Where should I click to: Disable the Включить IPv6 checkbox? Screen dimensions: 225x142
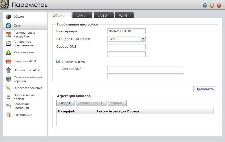(58, 62)
